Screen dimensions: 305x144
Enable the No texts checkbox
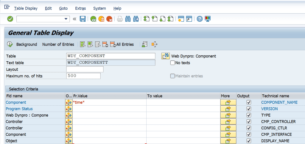(172, 63)
